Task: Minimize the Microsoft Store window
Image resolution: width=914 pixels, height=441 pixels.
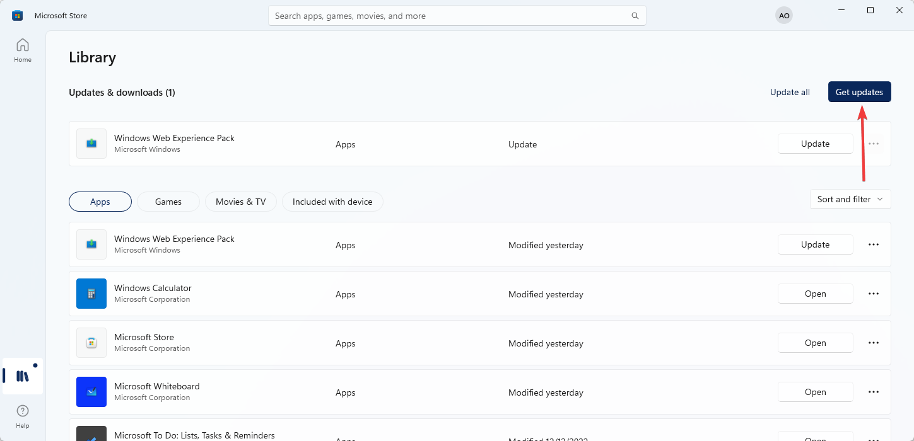Action: coord(841,10)
